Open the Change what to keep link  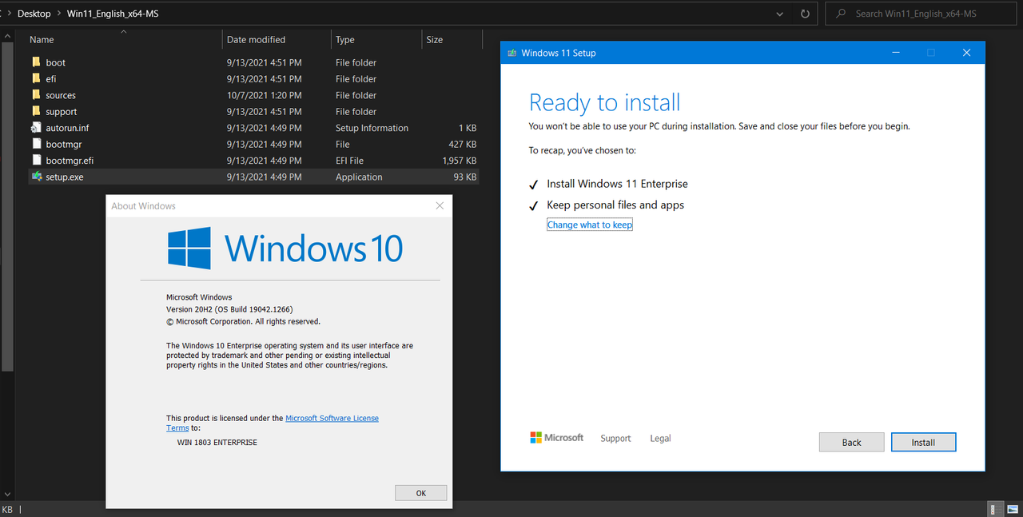590,225
